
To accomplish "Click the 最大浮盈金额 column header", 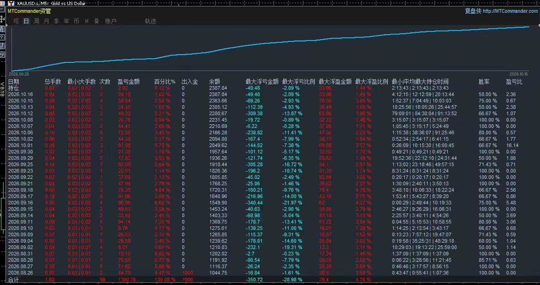I will (x=335, y=82).
